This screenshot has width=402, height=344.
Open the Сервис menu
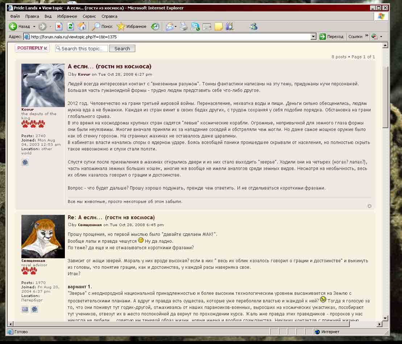[x=89, y=16]
